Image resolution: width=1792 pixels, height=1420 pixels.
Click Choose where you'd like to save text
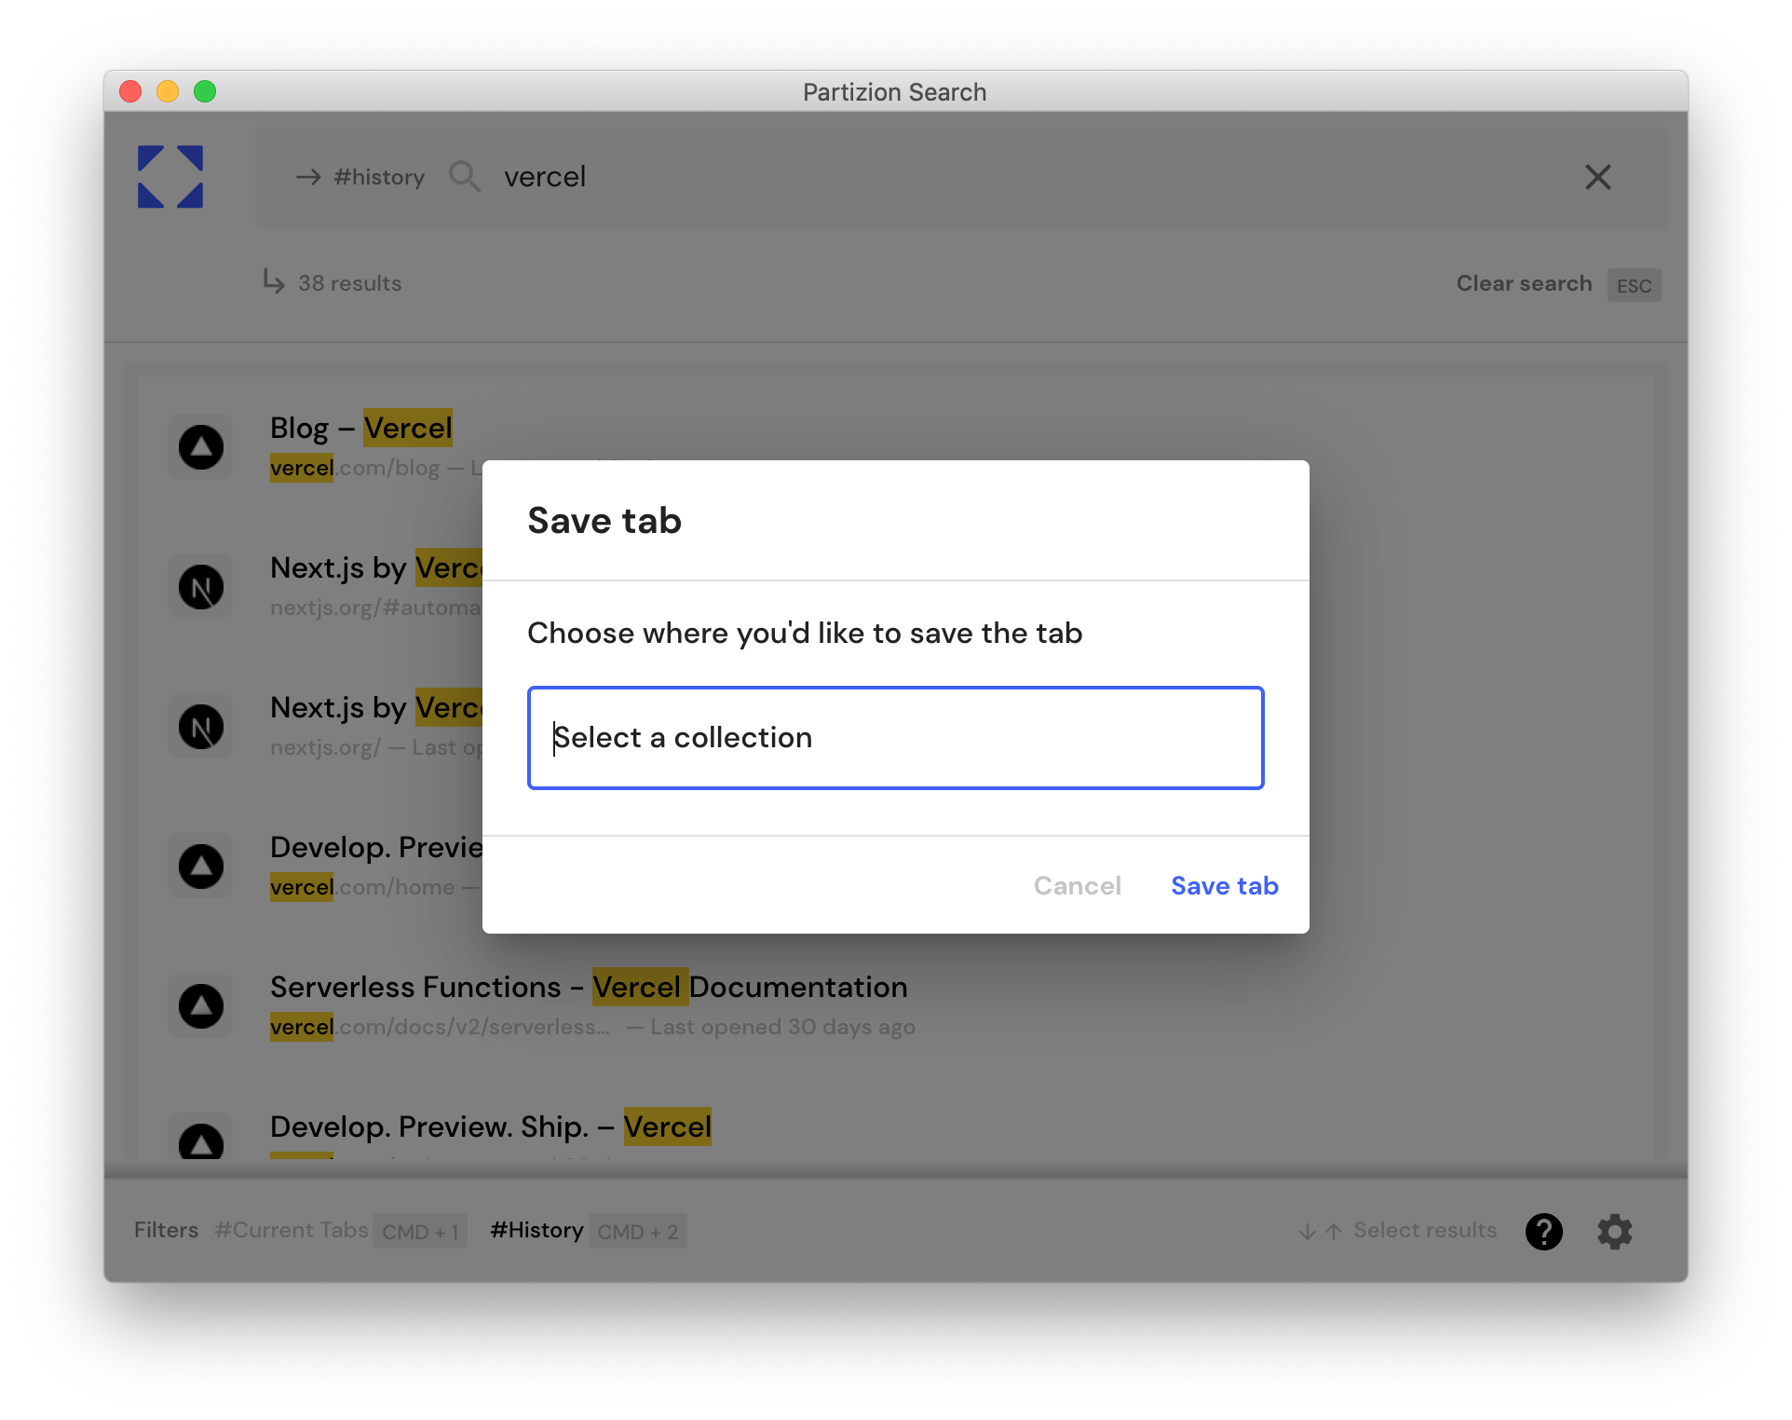click(x=805, y=634)
